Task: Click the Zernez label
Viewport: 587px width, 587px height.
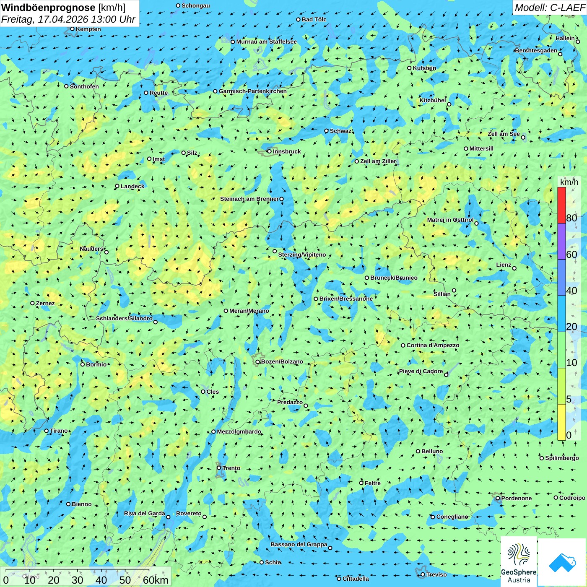Action: (x=45, y=303)
